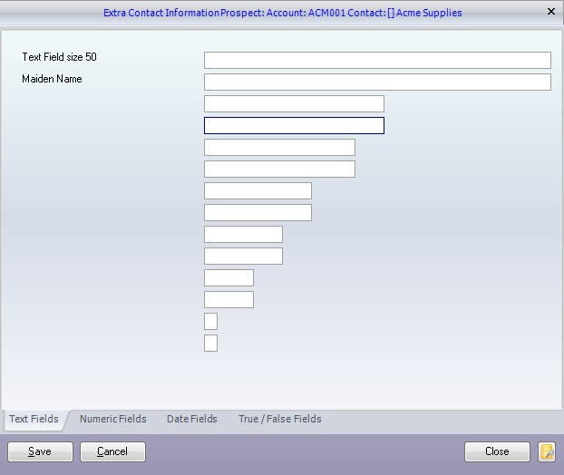564x475 pixels.
Task: Select the Text Fields tab
Action: tap(34, 419)
